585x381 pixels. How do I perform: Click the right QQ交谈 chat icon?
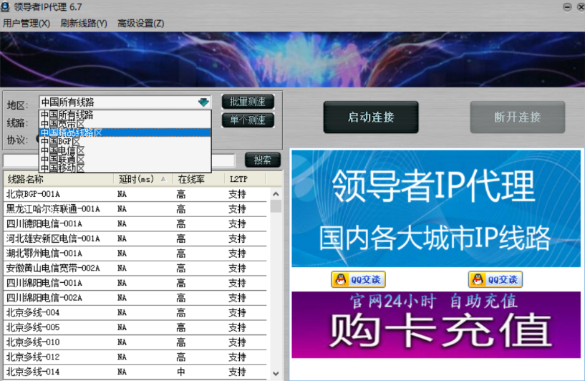pyautogui.click(x=495, y=279)
